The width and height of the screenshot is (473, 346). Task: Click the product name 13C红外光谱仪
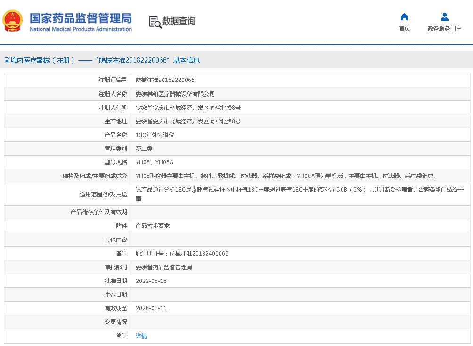[x=155, y=135]
